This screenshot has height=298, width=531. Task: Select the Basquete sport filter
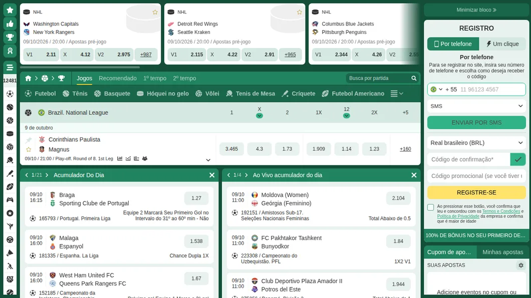[x=112, y=93]
